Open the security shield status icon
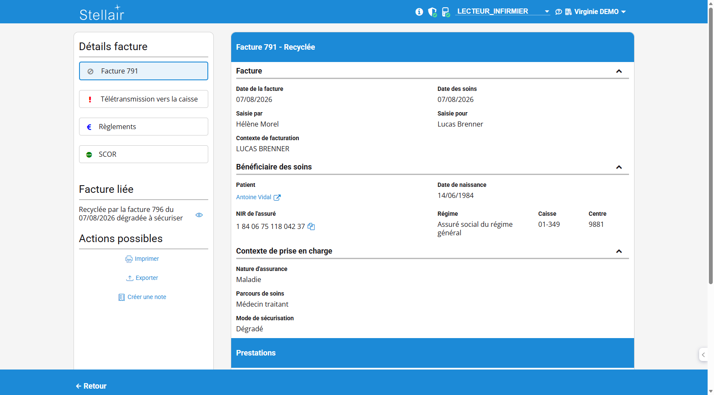Image resolution: width=714 pixels, height=395 pixels. pyautogui.click(x=432, y=12)
